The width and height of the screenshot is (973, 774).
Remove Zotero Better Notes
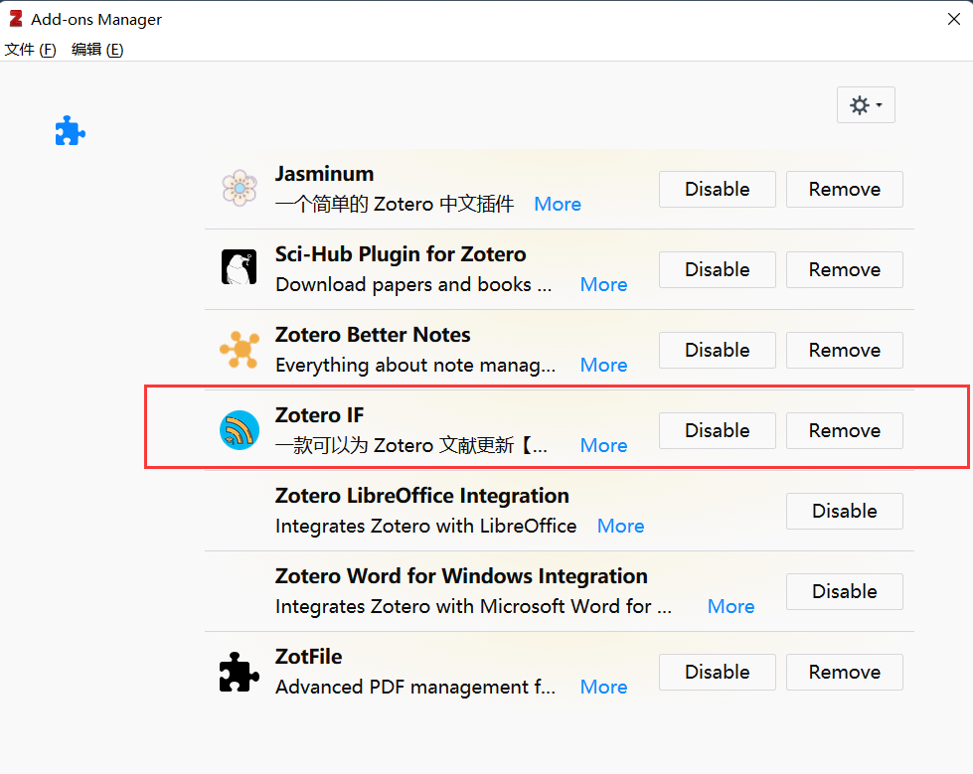(845, 351)
